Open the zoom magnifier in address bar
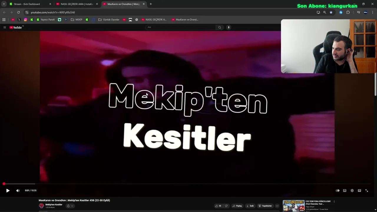Viewport: 377px width, 212px height. 325,12
